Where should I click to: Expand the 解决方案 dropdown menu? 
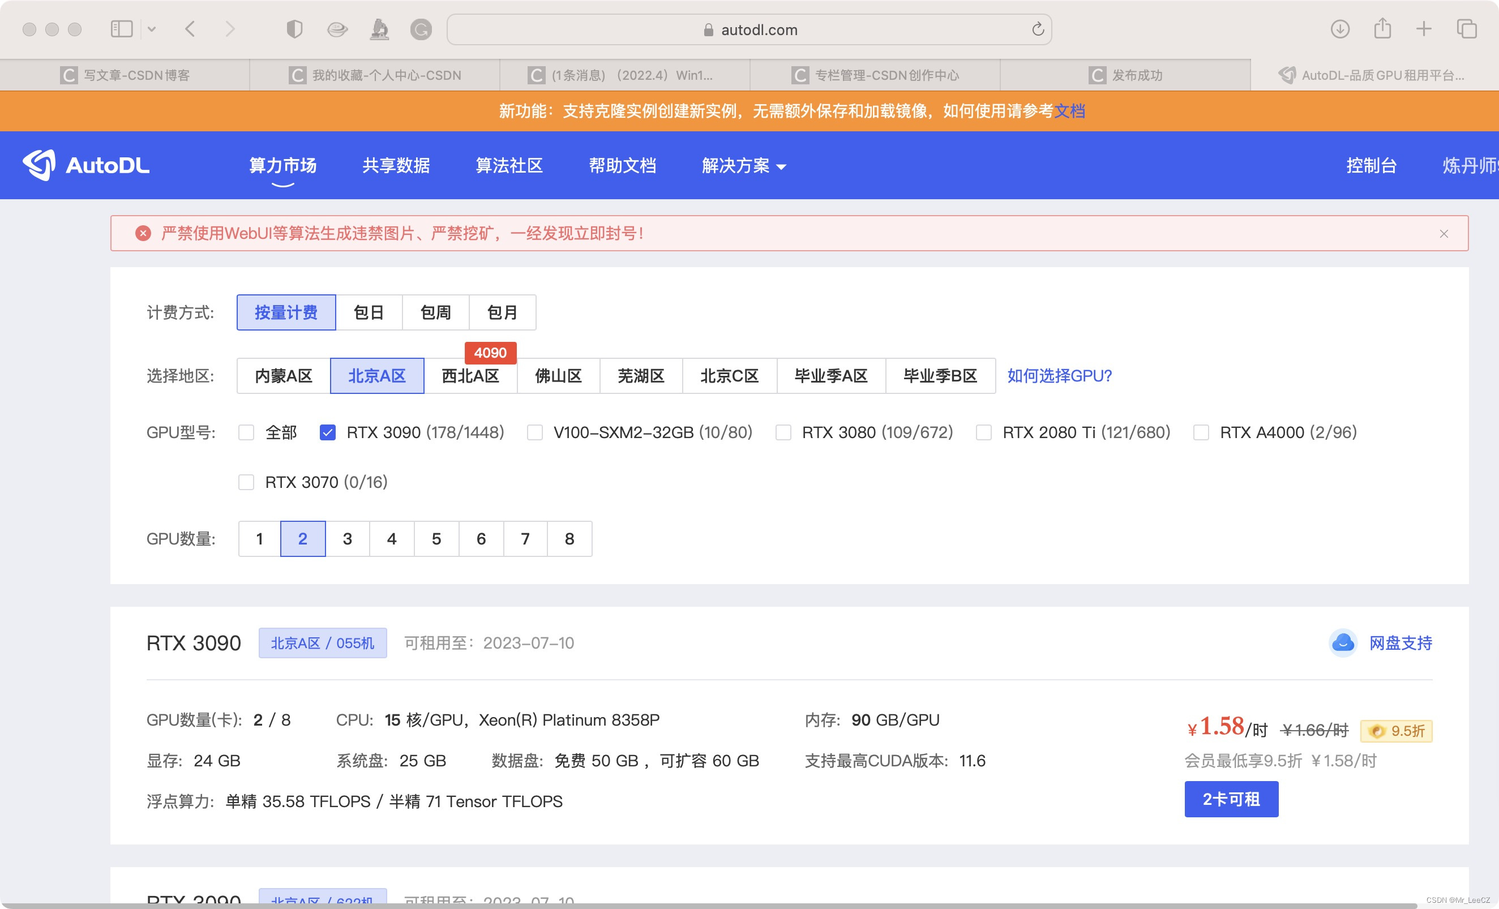[744, 165]
